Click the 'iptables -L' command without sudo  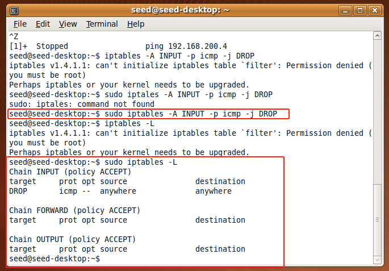pyautogui.click(x=82, y=124)
